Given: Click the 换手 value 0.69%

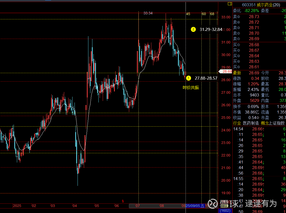Looking at the screenshot, I should coord(253,107).
